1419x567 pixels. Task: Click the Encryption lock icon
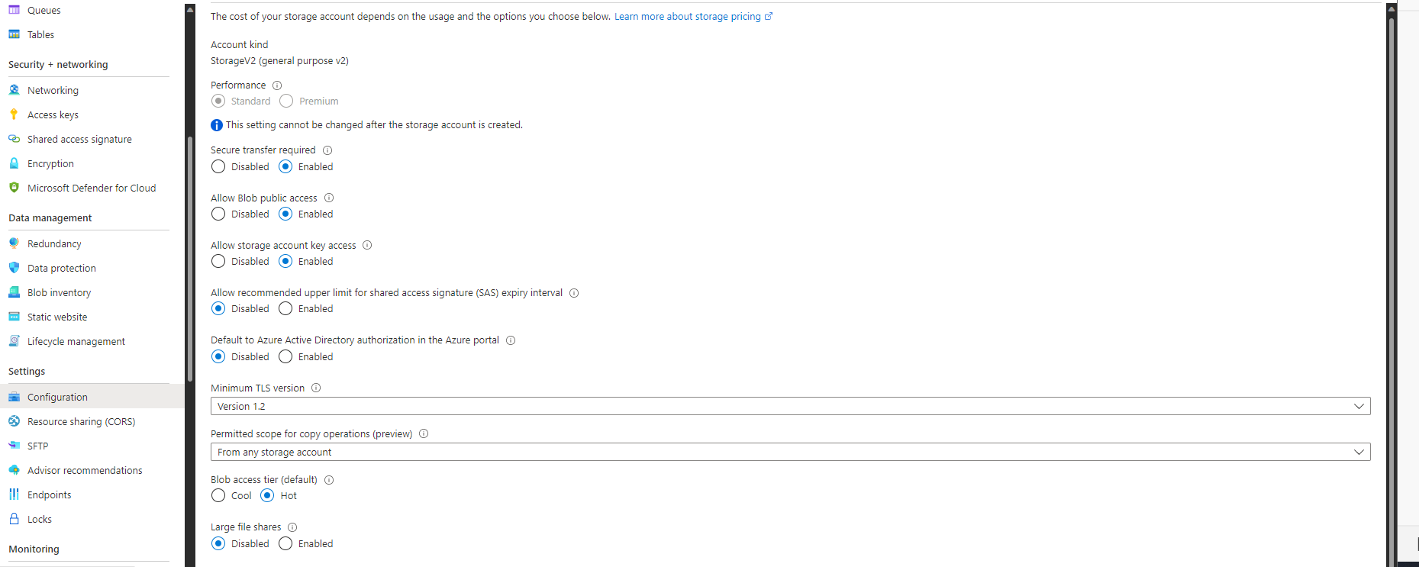coord(14,163)
